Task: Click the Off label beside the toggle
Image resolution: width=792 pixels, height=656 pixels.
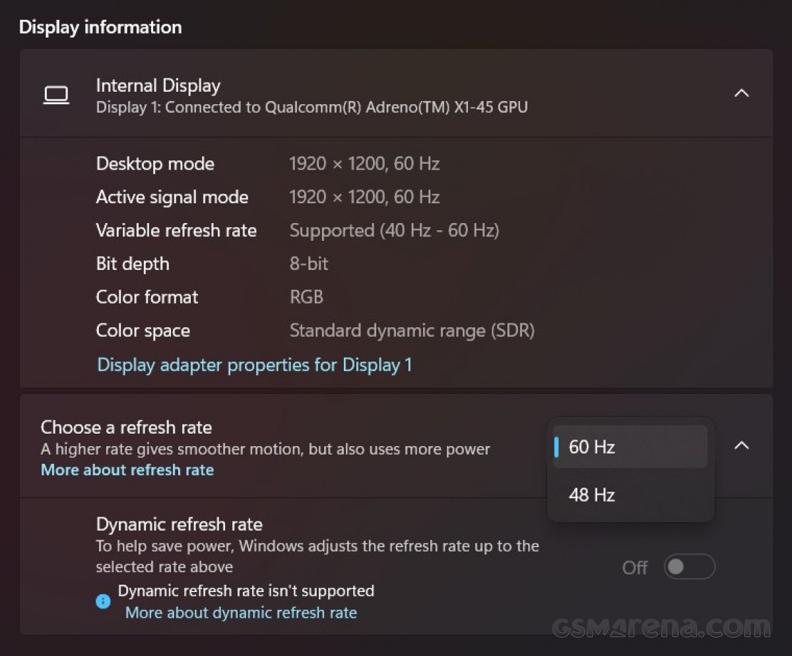Action: tap(634, 567)
